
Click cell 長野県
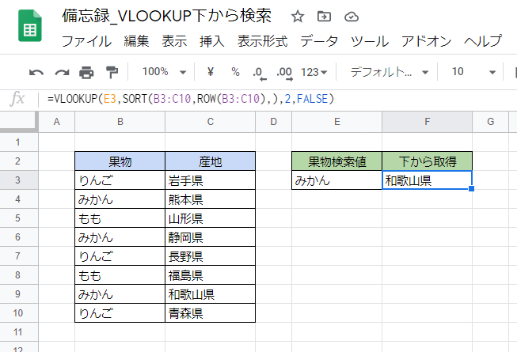click(210, 256)
